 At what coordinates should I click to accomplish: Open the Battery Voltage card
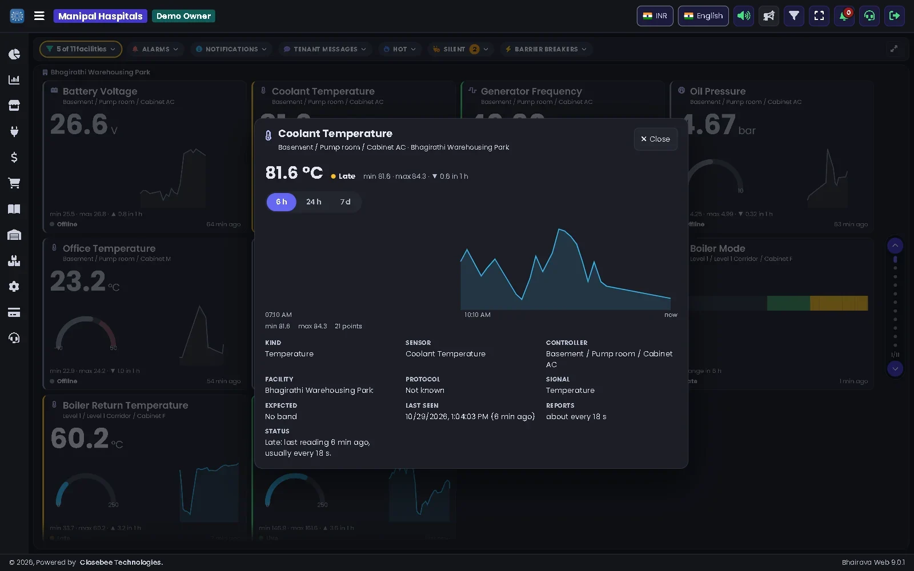click(145, 156)
